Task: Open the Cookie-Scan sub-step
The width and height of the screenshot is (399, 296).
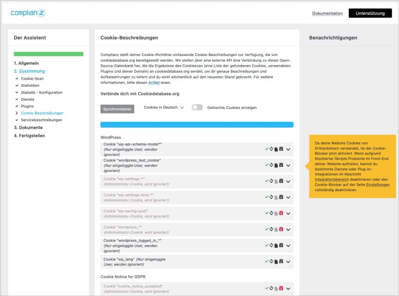Action: [32, 79]
